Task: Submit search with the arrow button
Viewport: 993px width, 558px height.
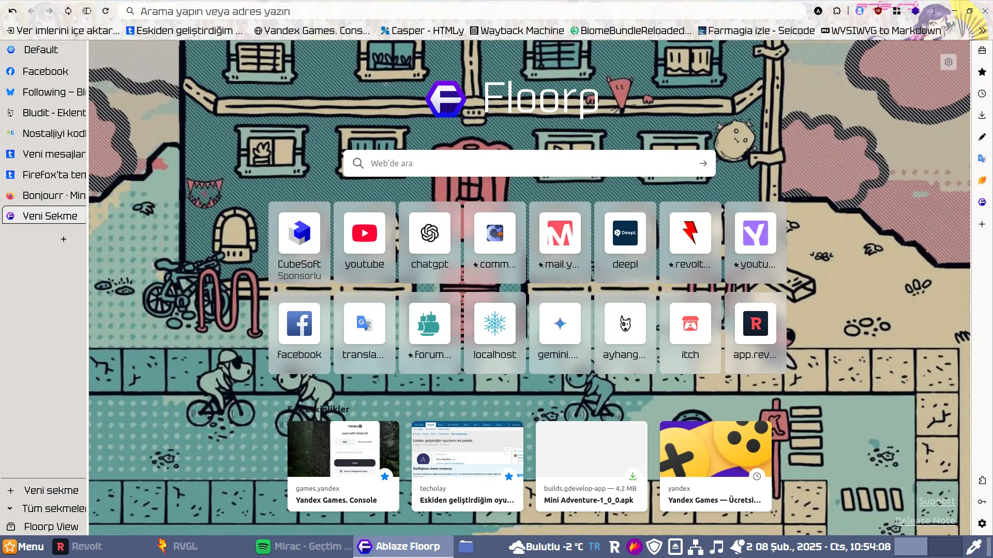Action: tap(703, 163)
